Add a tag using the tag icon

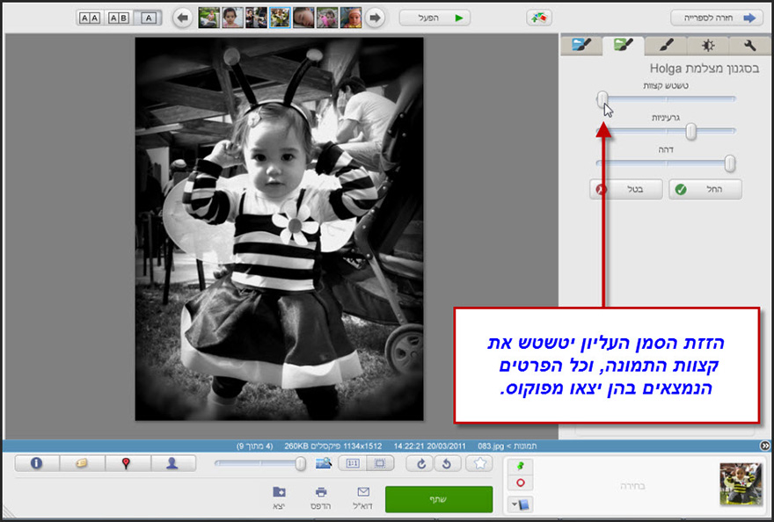(83, 463)
